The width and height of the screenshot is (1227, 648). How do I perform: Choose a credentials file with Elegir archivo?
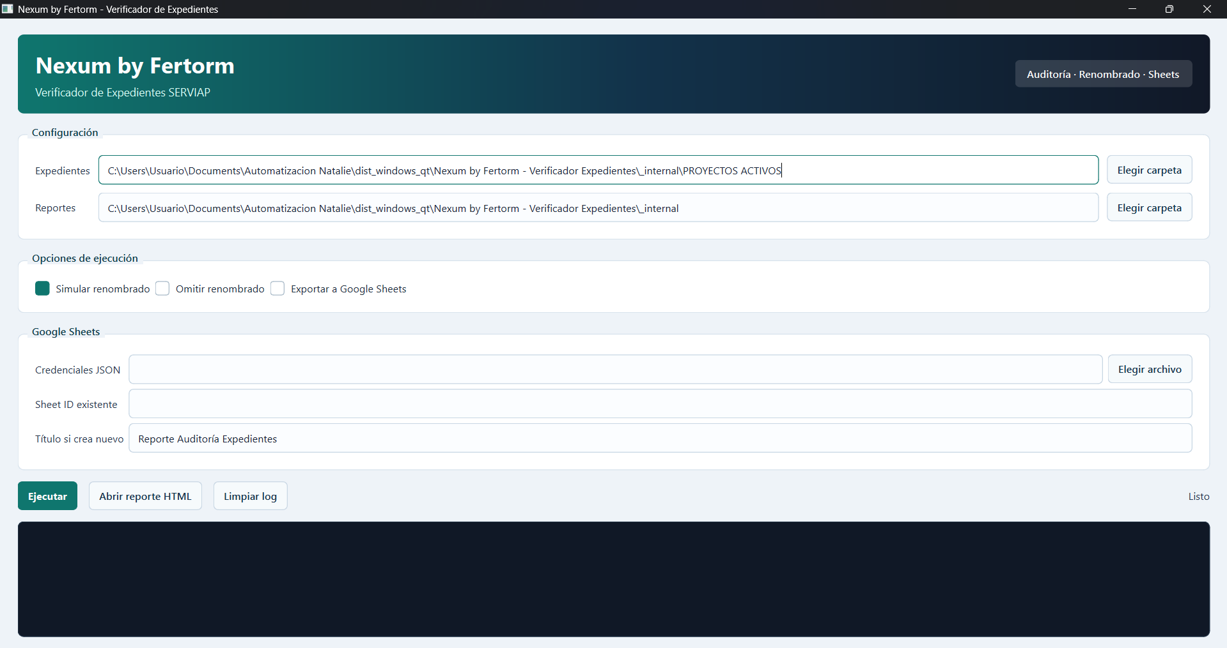point(1150,370)
